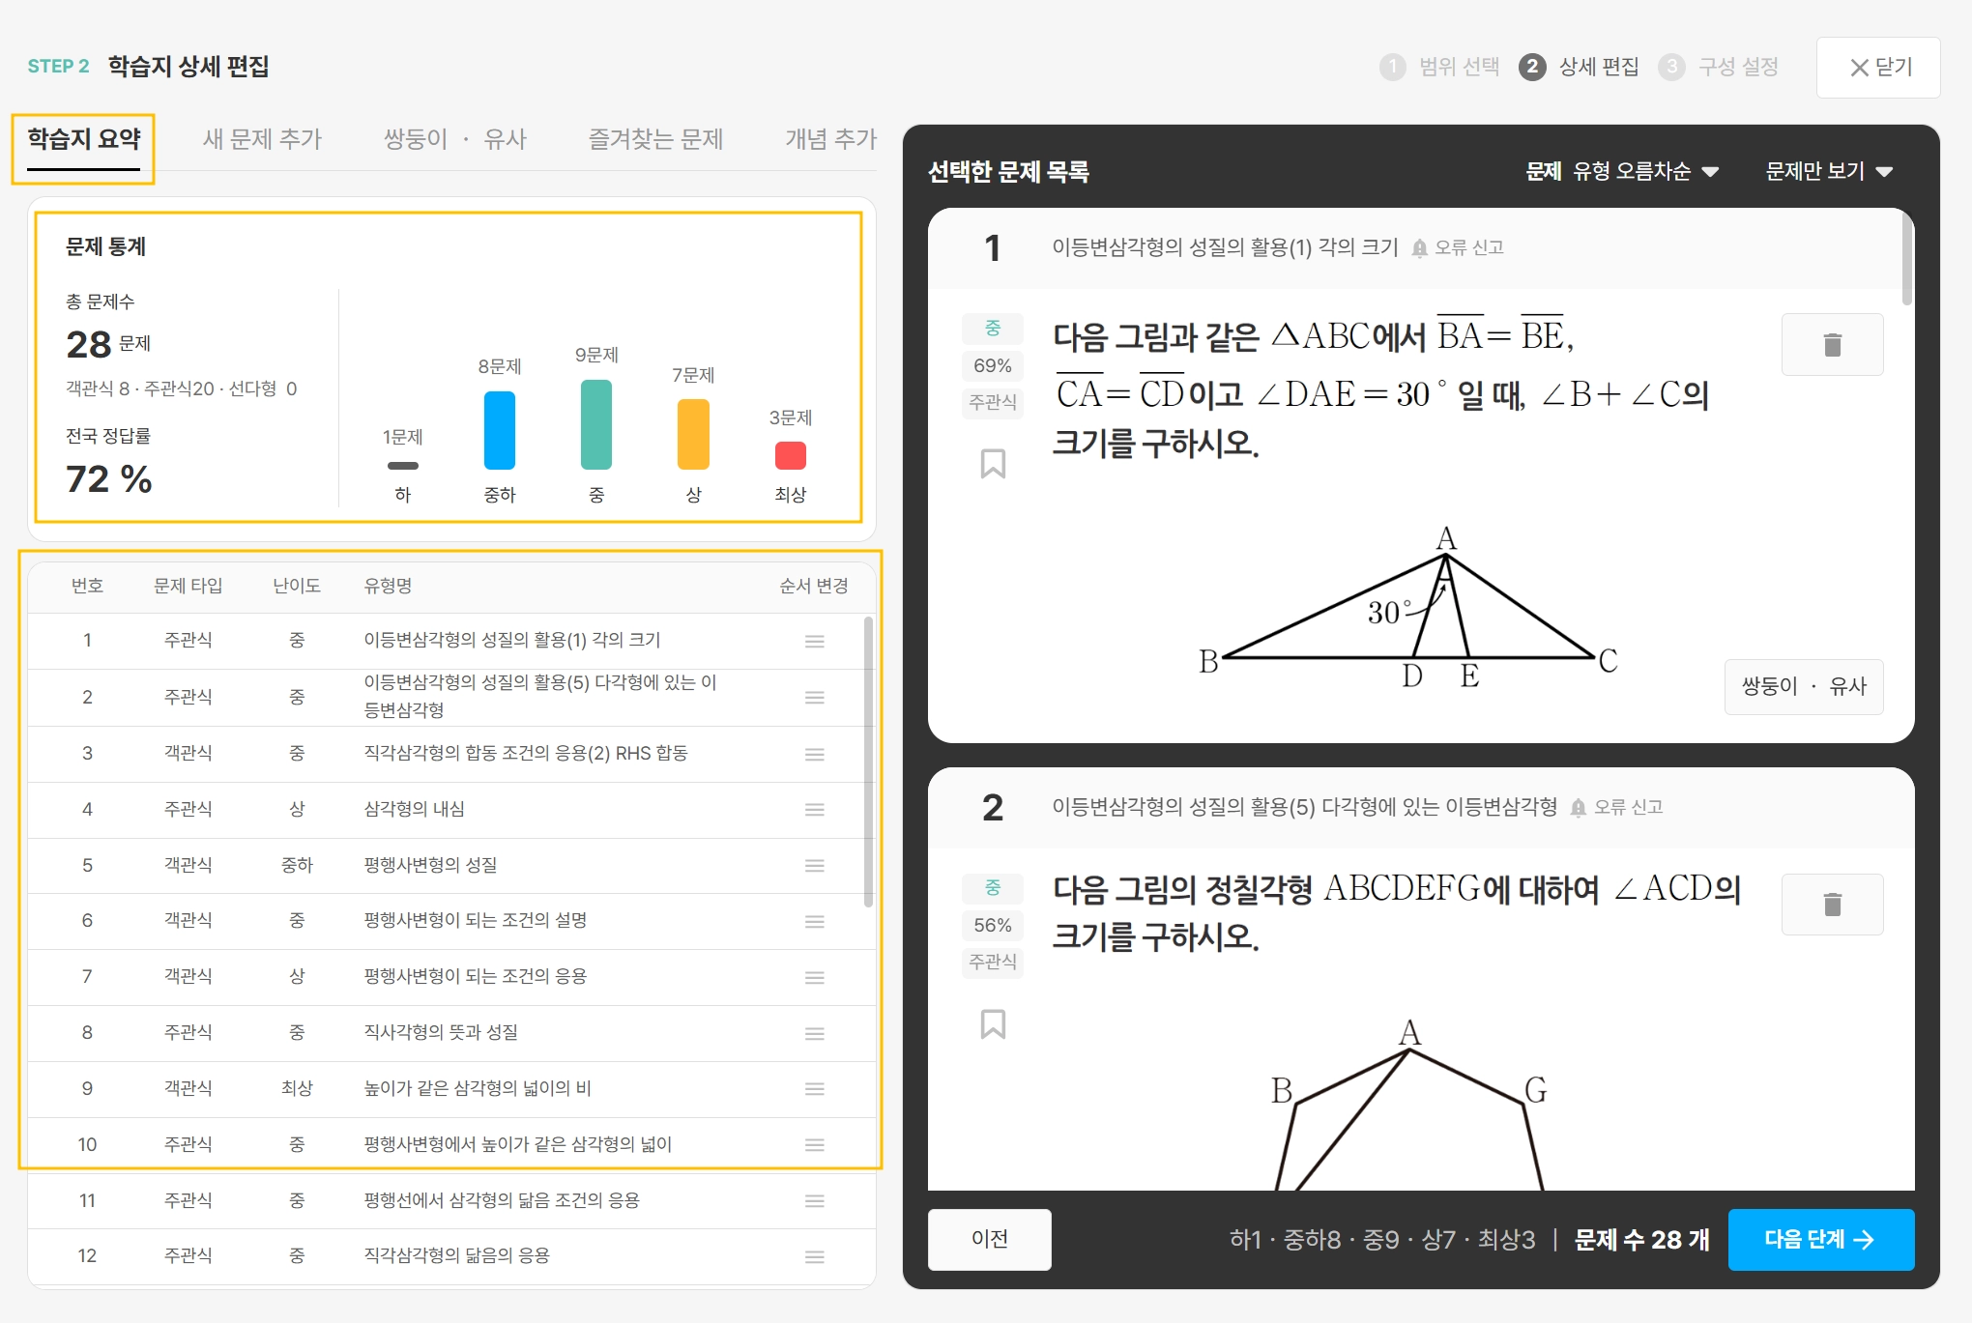Image resolution: width=1972 pixels, height=1323 pixels.
Task: Delete problem 2 with trash icon
Action: (x=1832, y=905)
